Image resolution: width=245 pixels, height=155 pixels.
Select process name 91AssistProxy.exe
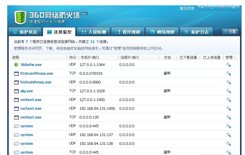(36, 73)
